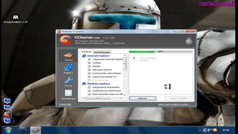The image size is (238, 134).
Task: Open the Registry section
Action: coord(68,68)
